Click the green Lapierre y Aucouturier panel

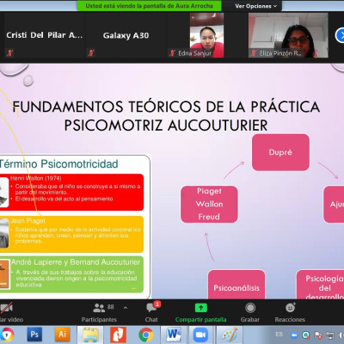click(x=71, y=274)
